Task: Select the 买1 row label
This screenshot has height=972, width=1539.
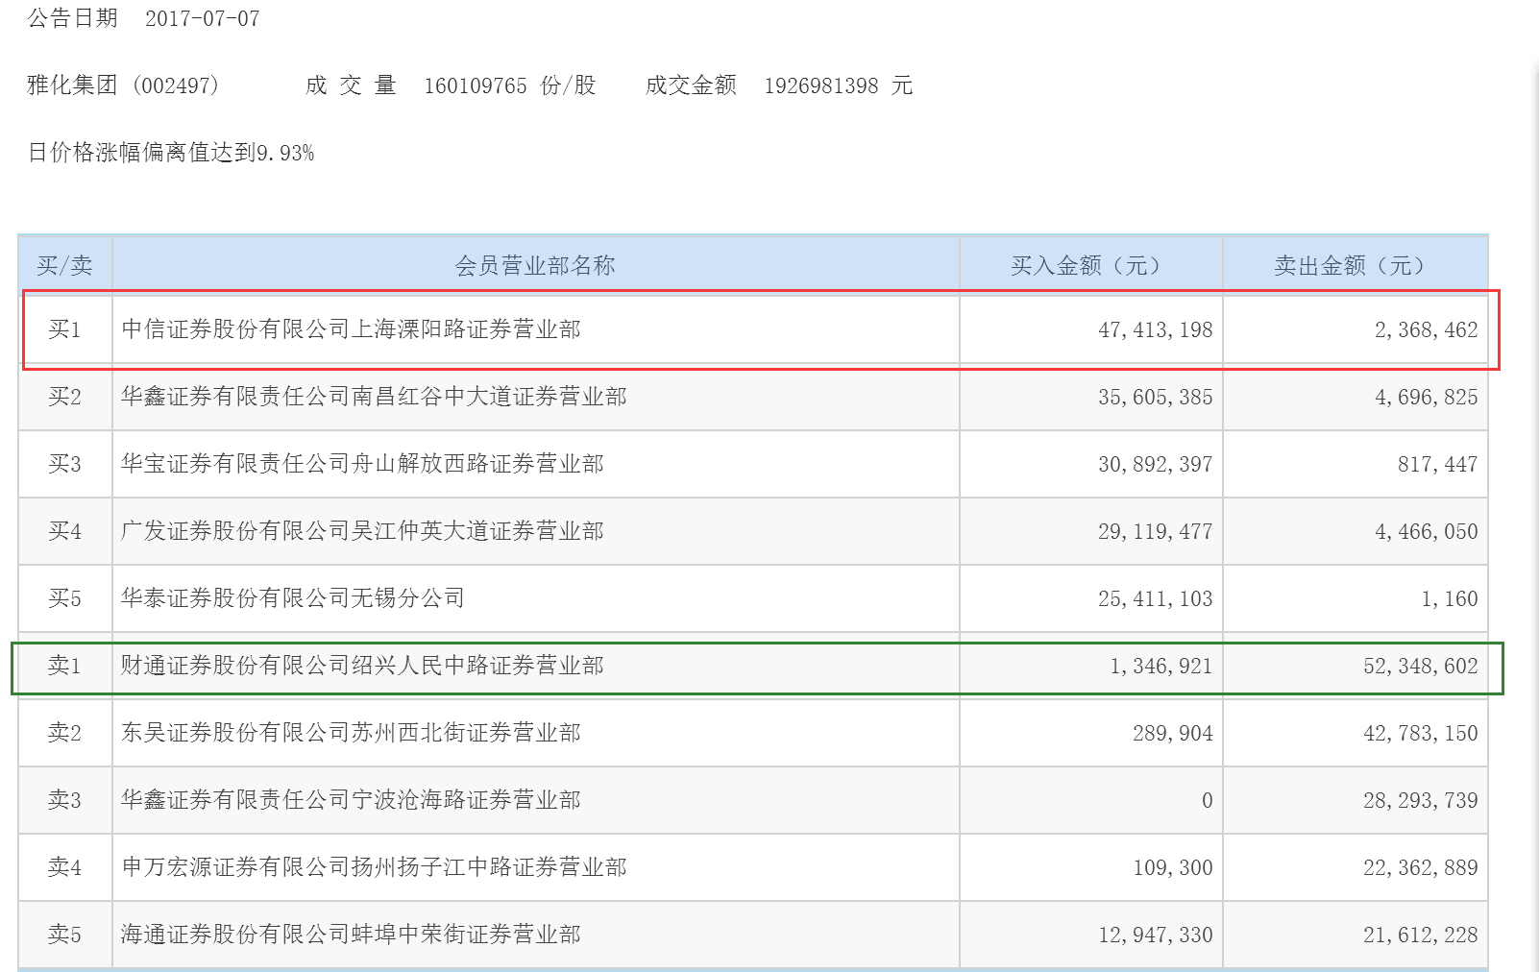Action: (x=64, y=329)
